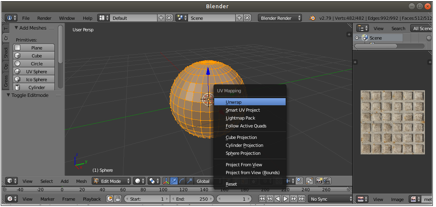Open the pivot point selector icon
436x207 pixels.
(x=154, y=181)
